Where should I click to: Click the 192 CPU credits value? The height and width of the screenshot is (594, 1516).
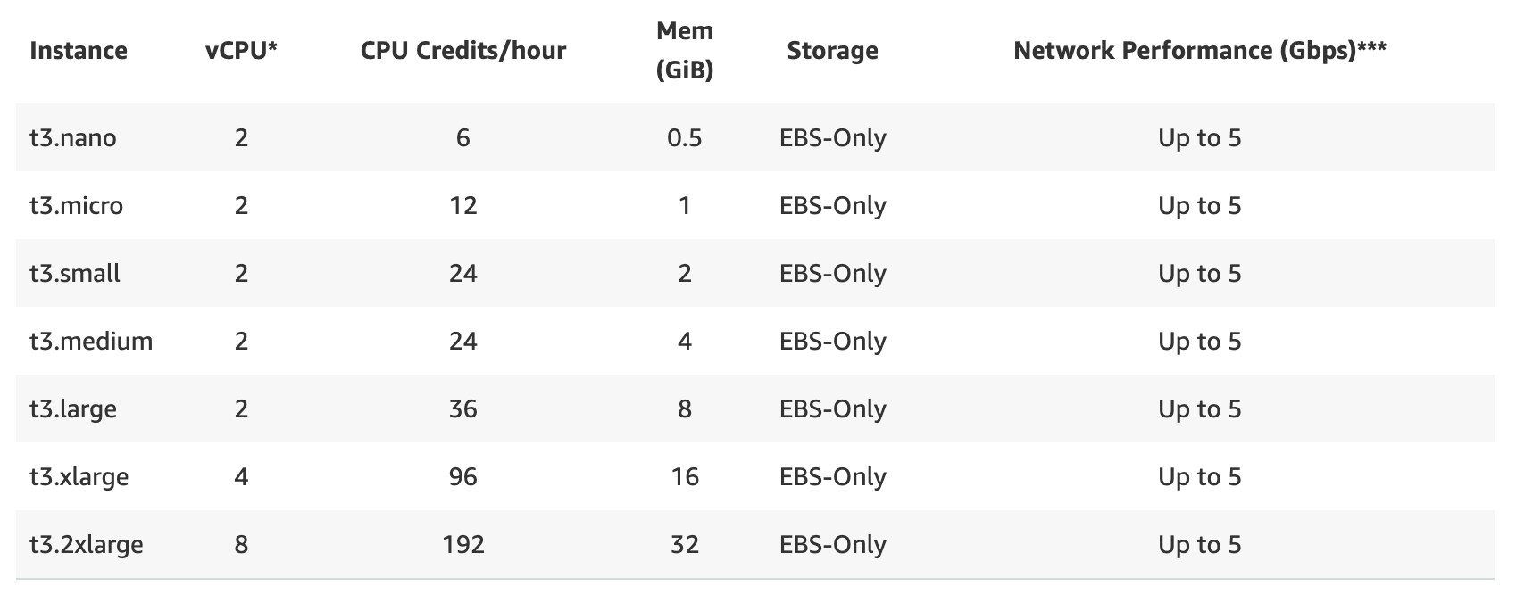coord(462,545)
